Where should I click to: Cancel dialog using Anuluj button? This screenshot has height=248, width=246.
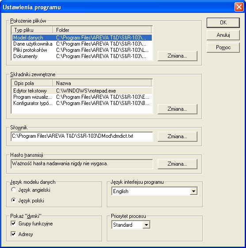(x=223, y=35)
